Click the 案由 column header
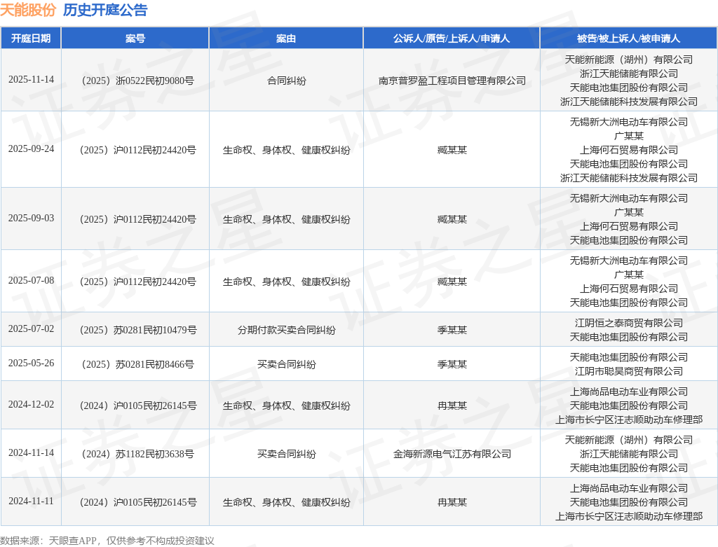Screen dimensions: 718x547 click(286, 39)
